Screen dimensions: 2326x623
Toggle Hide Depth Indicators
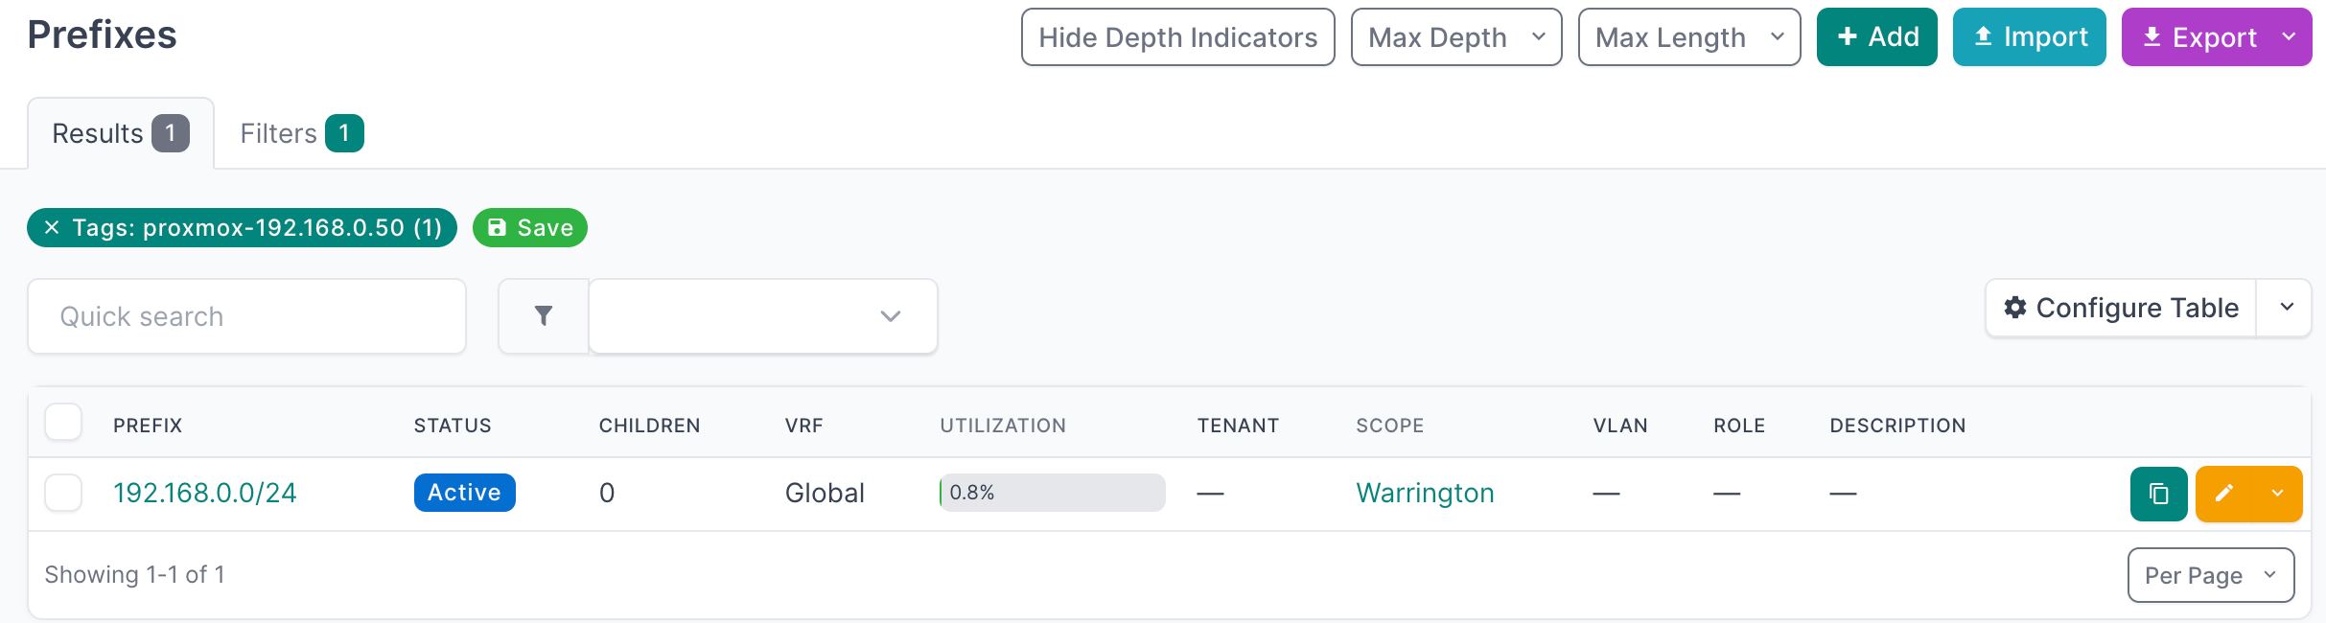click(1177, 36)
